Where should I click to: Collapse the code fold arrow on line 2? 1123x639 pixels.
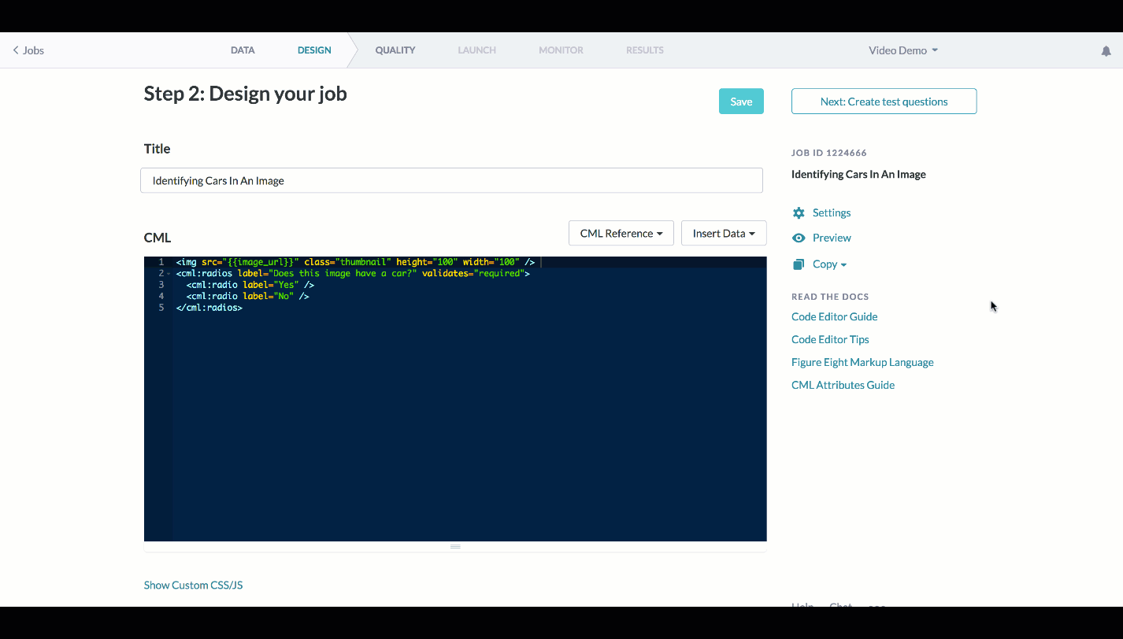coord(169,274)
